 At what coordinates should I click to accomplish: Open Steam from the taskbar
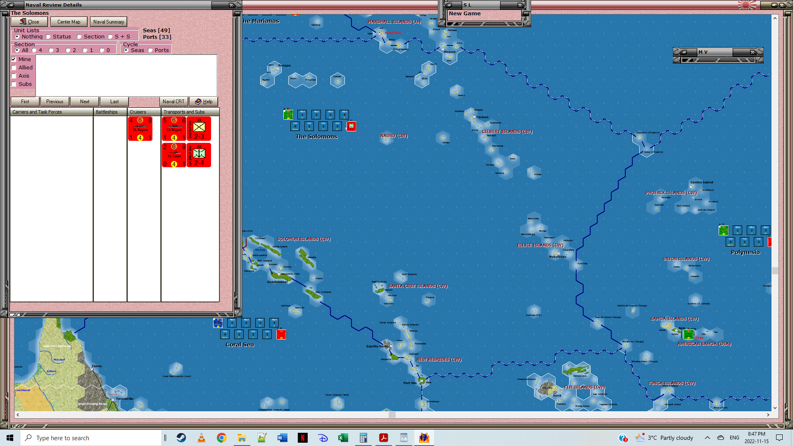181,438
